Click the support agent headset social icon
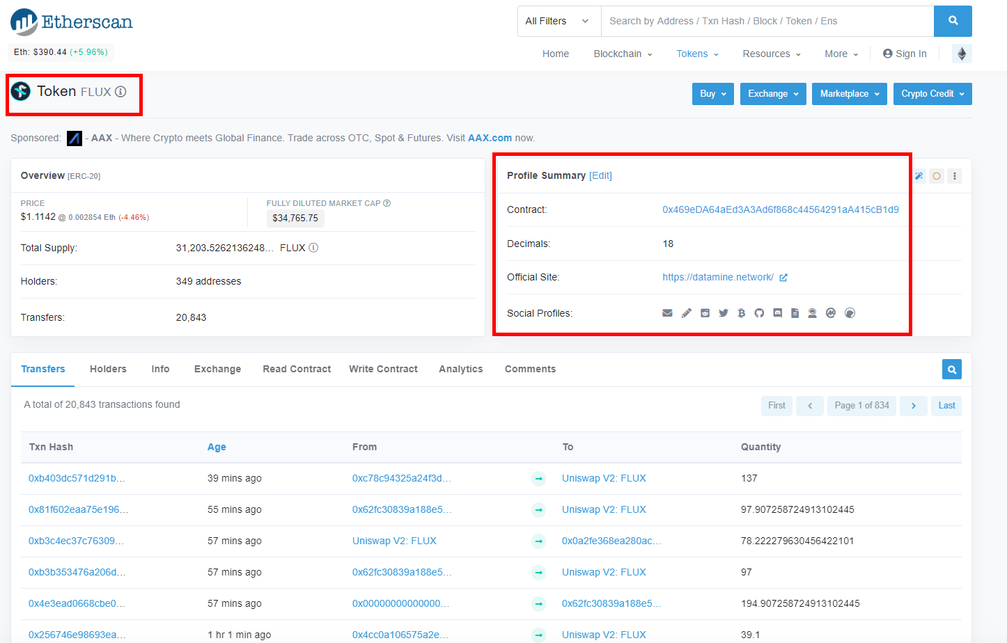 click(x=812, y=313)
